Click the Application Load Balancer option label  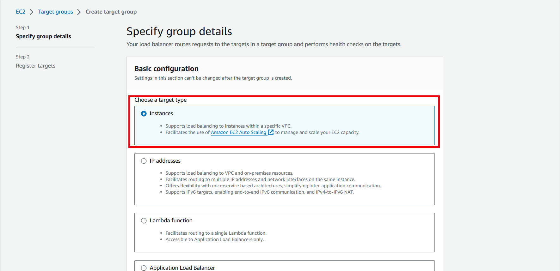point(182,268)
